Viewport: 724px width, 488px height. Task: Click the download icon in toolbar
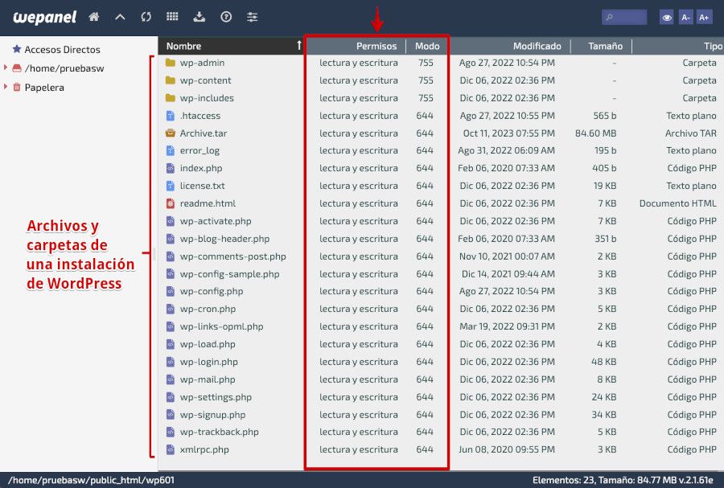[199, 17]
